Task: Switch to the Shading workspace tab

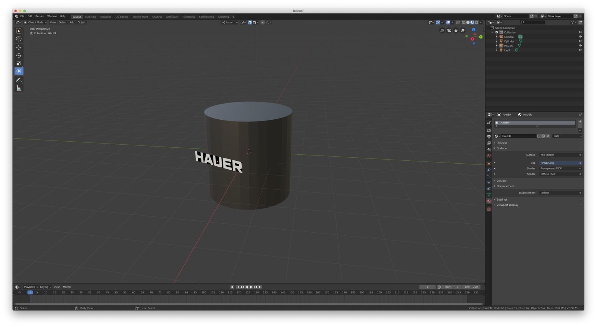Action: (157, 17)
